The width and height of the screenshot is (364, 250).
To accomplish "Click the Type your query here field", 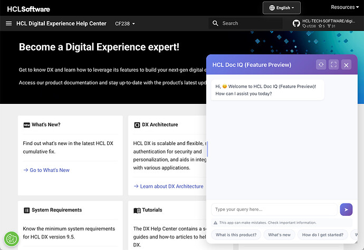I will pyautogui.click(x=274, y=209).
